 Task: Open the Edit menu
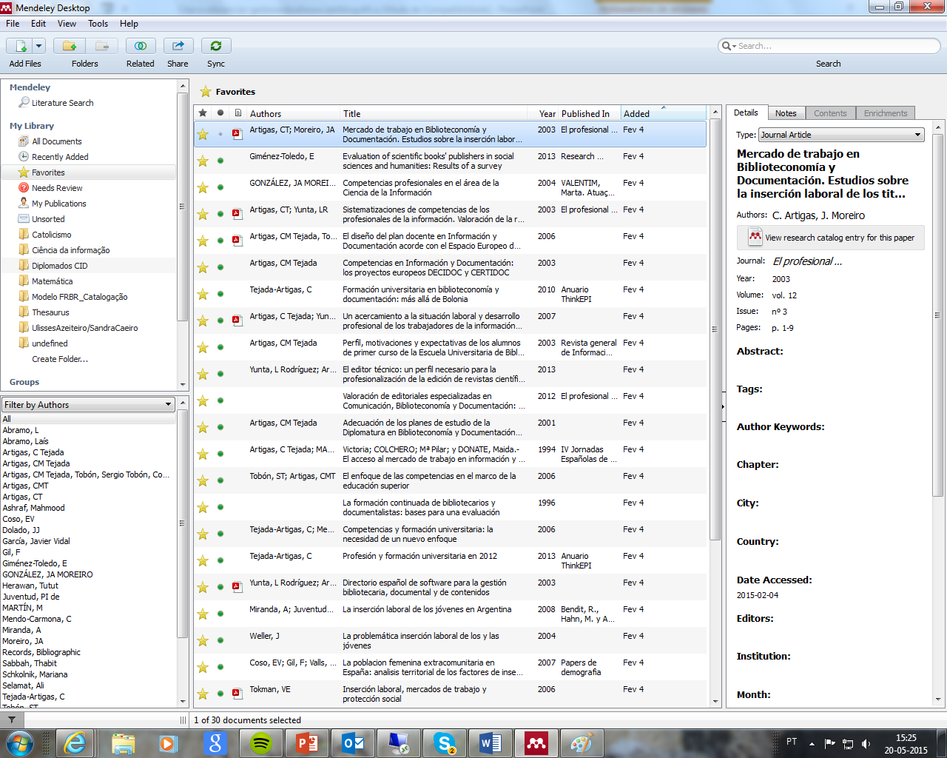pyautogui.click(x=38, y=24)
